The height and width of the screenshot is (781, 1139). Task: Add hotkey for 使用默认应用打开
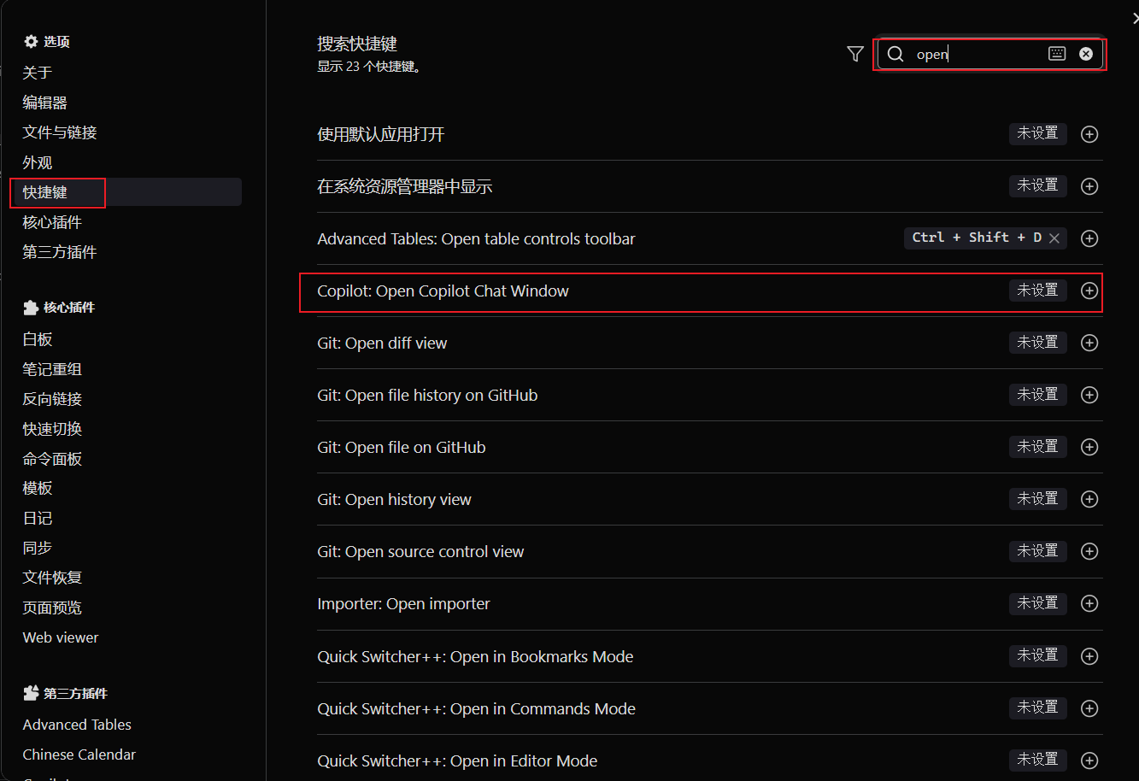pyautogui.click(x=1089, y=134)
